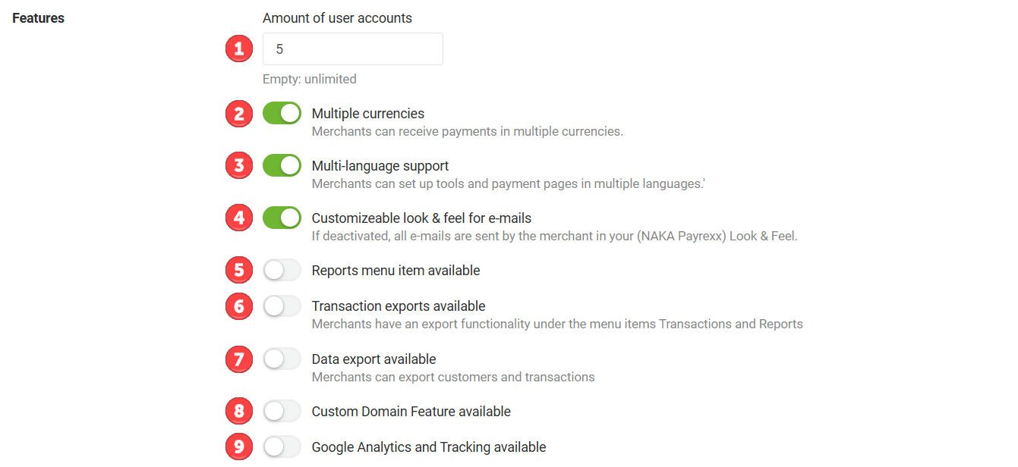Screen dimensions: 1018x467
Task: Disable the Multiple currencies toggle
Action: (282, 114)
